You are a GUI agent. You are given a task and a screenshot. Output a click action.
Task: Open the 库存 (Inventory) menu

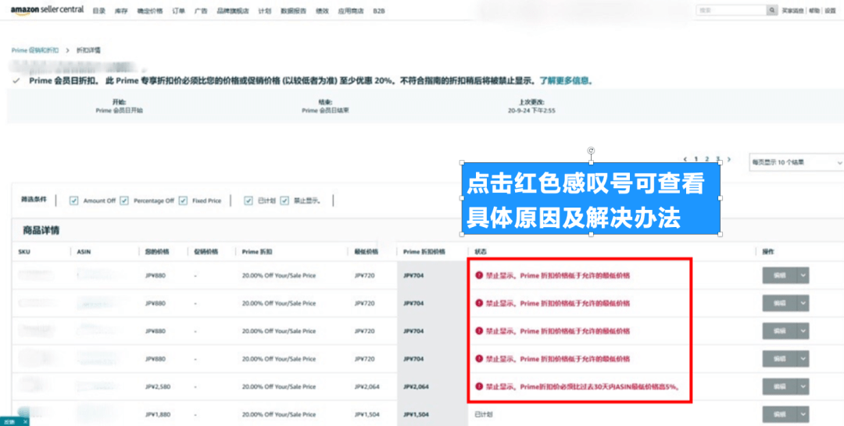pos(121,11)
